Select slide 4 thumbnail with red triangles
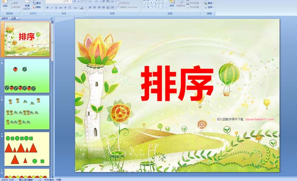297x181 pixels. 27,149
